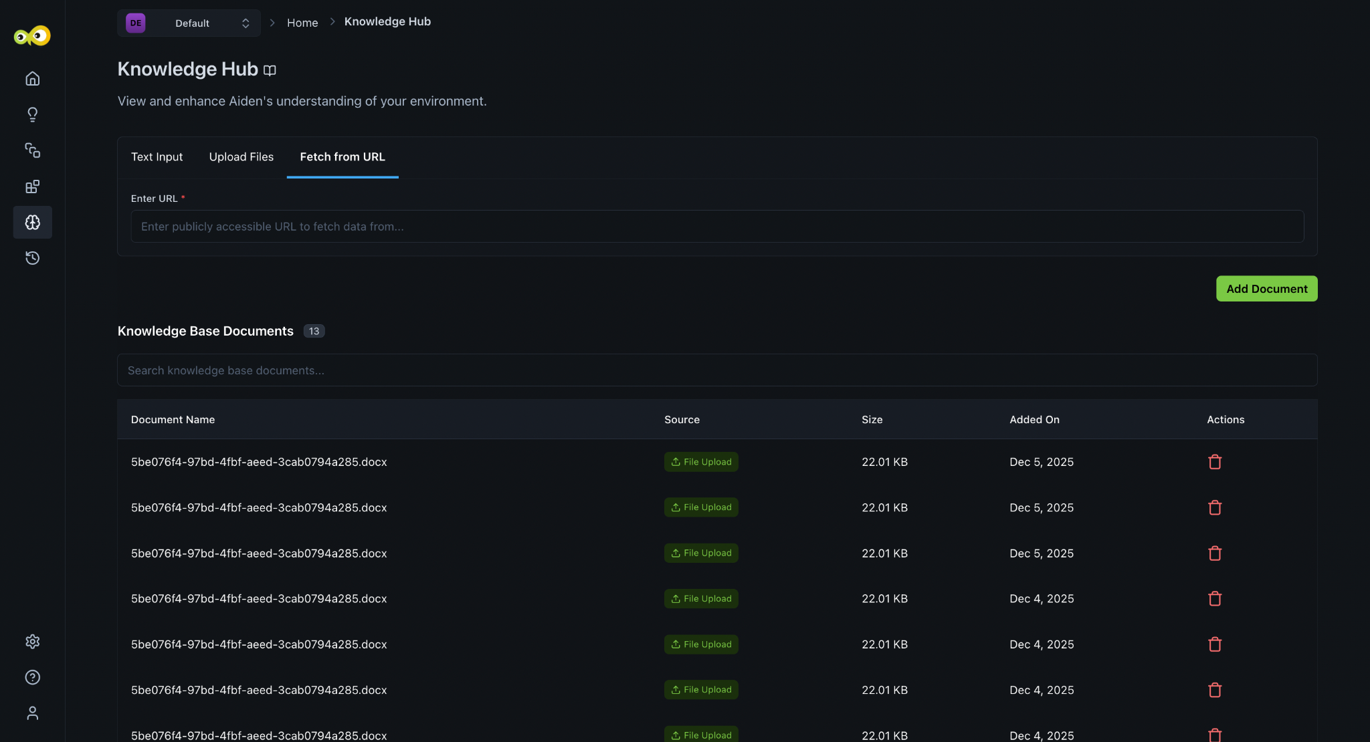Click the Add Document button
The height and width of the screenshot is (742, 1370).
tap(1266, 289)
